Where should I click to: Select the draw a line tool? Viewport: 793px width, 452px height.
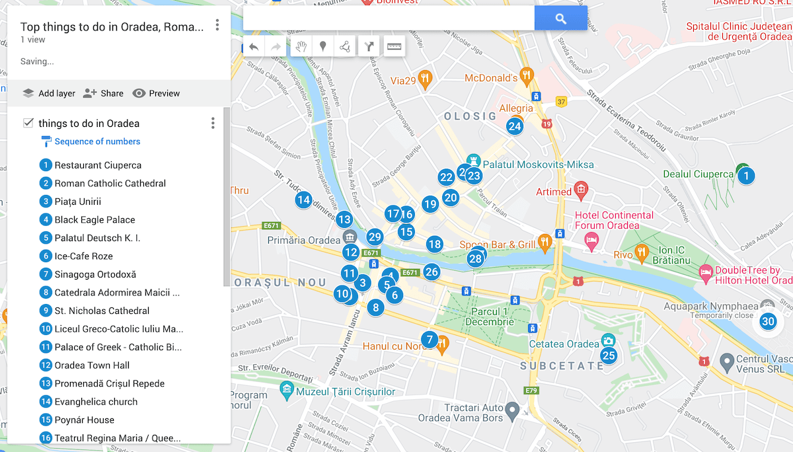[x=345, y=46]
